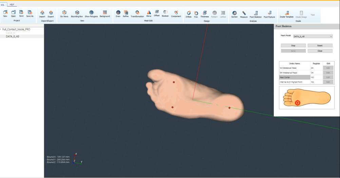Click the Background view option

[x=105, y=14]
